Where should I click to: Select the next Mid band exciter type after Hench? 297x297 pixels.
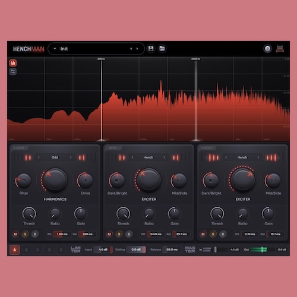165,157
